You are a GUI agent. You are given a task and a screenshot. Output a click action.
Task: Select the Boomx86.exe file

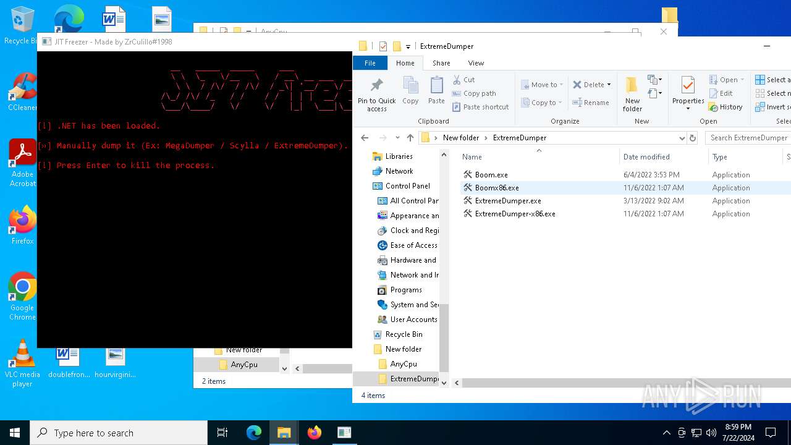tap(497, 188)
